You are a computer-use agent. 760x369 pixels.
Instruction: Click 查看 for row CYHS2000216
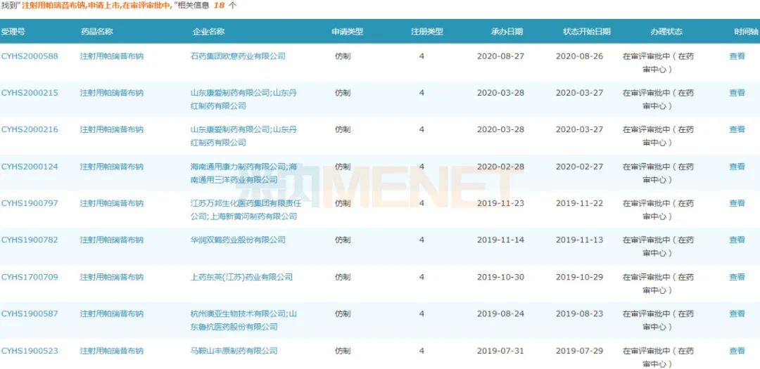737,130
